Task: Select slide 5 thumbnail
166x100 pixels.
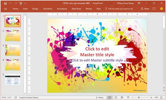Action: pos(13,79)
